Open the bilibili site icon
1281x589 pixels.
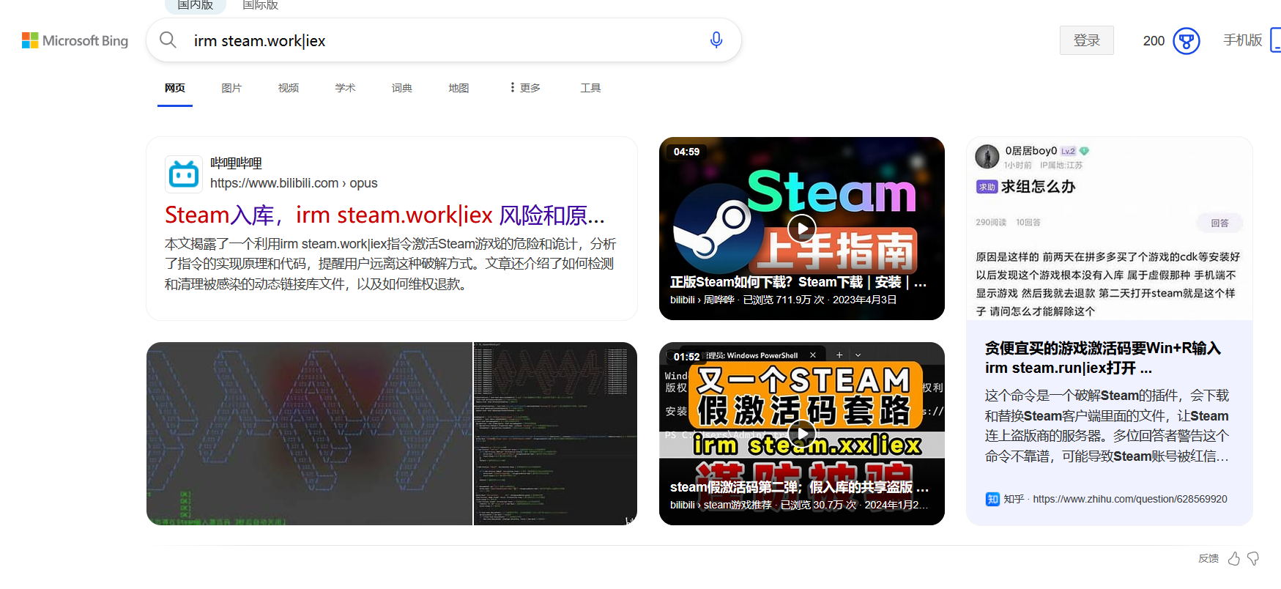(184, 174)
